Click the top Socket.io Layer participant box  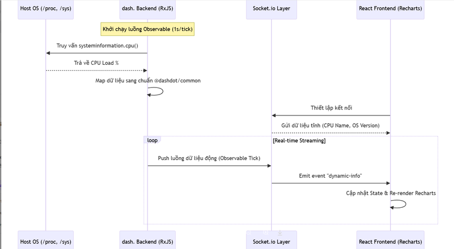[271, 10]
